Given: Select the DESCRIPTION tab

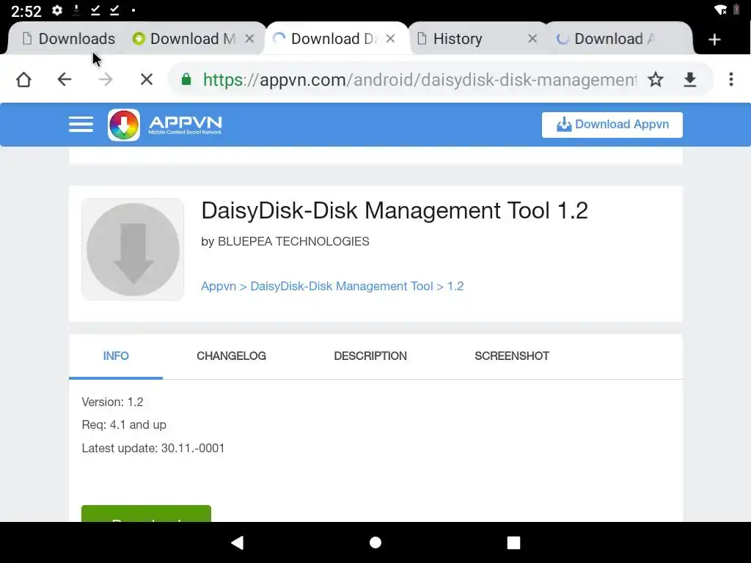Looking at the screenshot, I should (x=370, y=356).
